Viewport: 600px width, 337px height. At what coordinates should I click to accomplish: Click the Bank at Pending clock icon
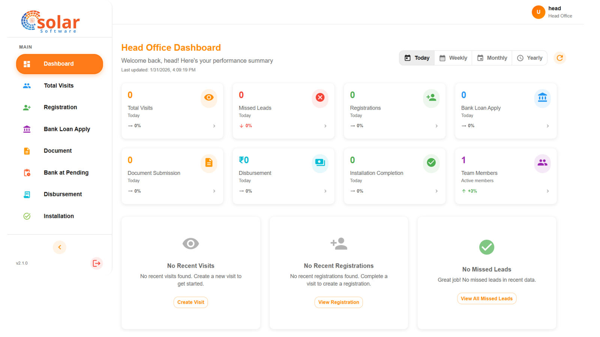pyautogui.click(x=27, y=172)
